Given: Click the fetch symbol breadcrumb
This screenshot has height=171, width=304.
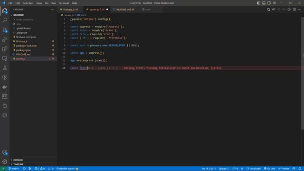Looking at the screenshot, I should coord(82,15).
